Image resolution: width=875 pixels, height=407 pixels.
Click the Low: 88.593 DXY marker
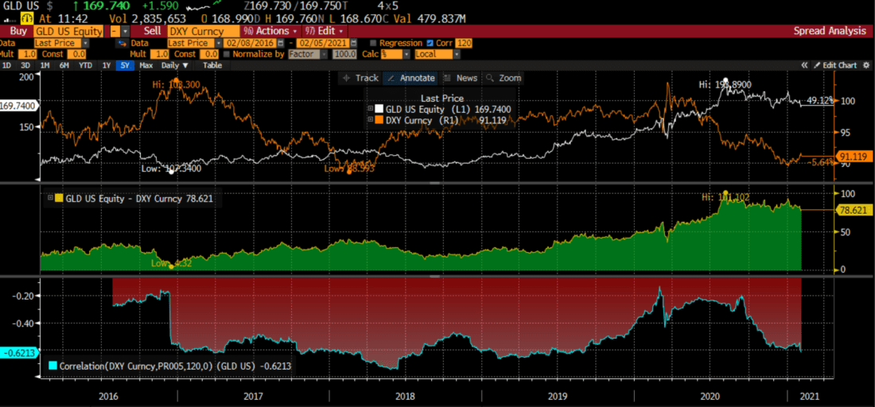[349, 168]
